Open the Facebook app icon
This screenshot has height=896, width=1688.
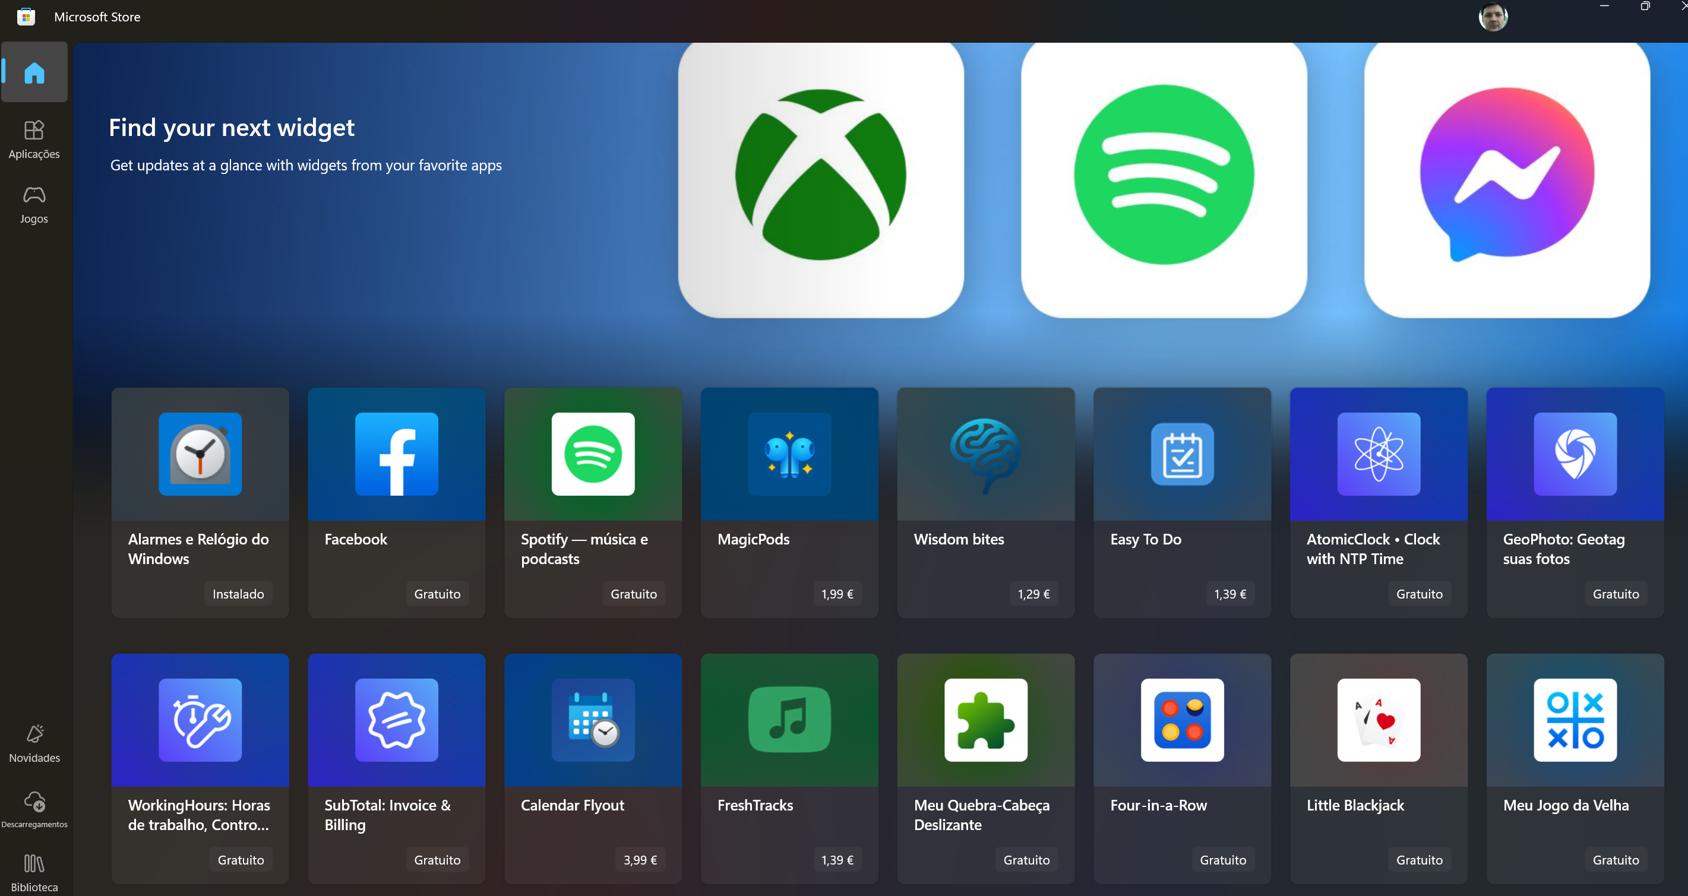click(396, 454)
